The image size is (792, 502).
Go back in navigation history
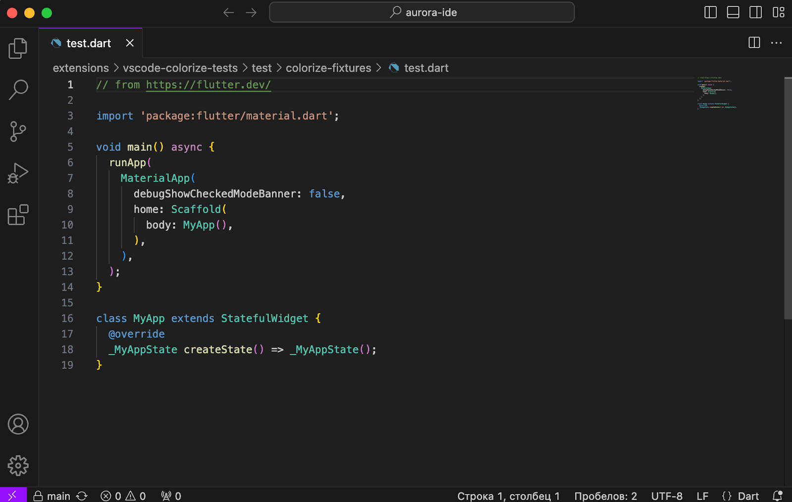[228, 12]
